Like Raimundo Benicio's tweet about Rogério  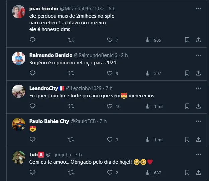(110, 73)
